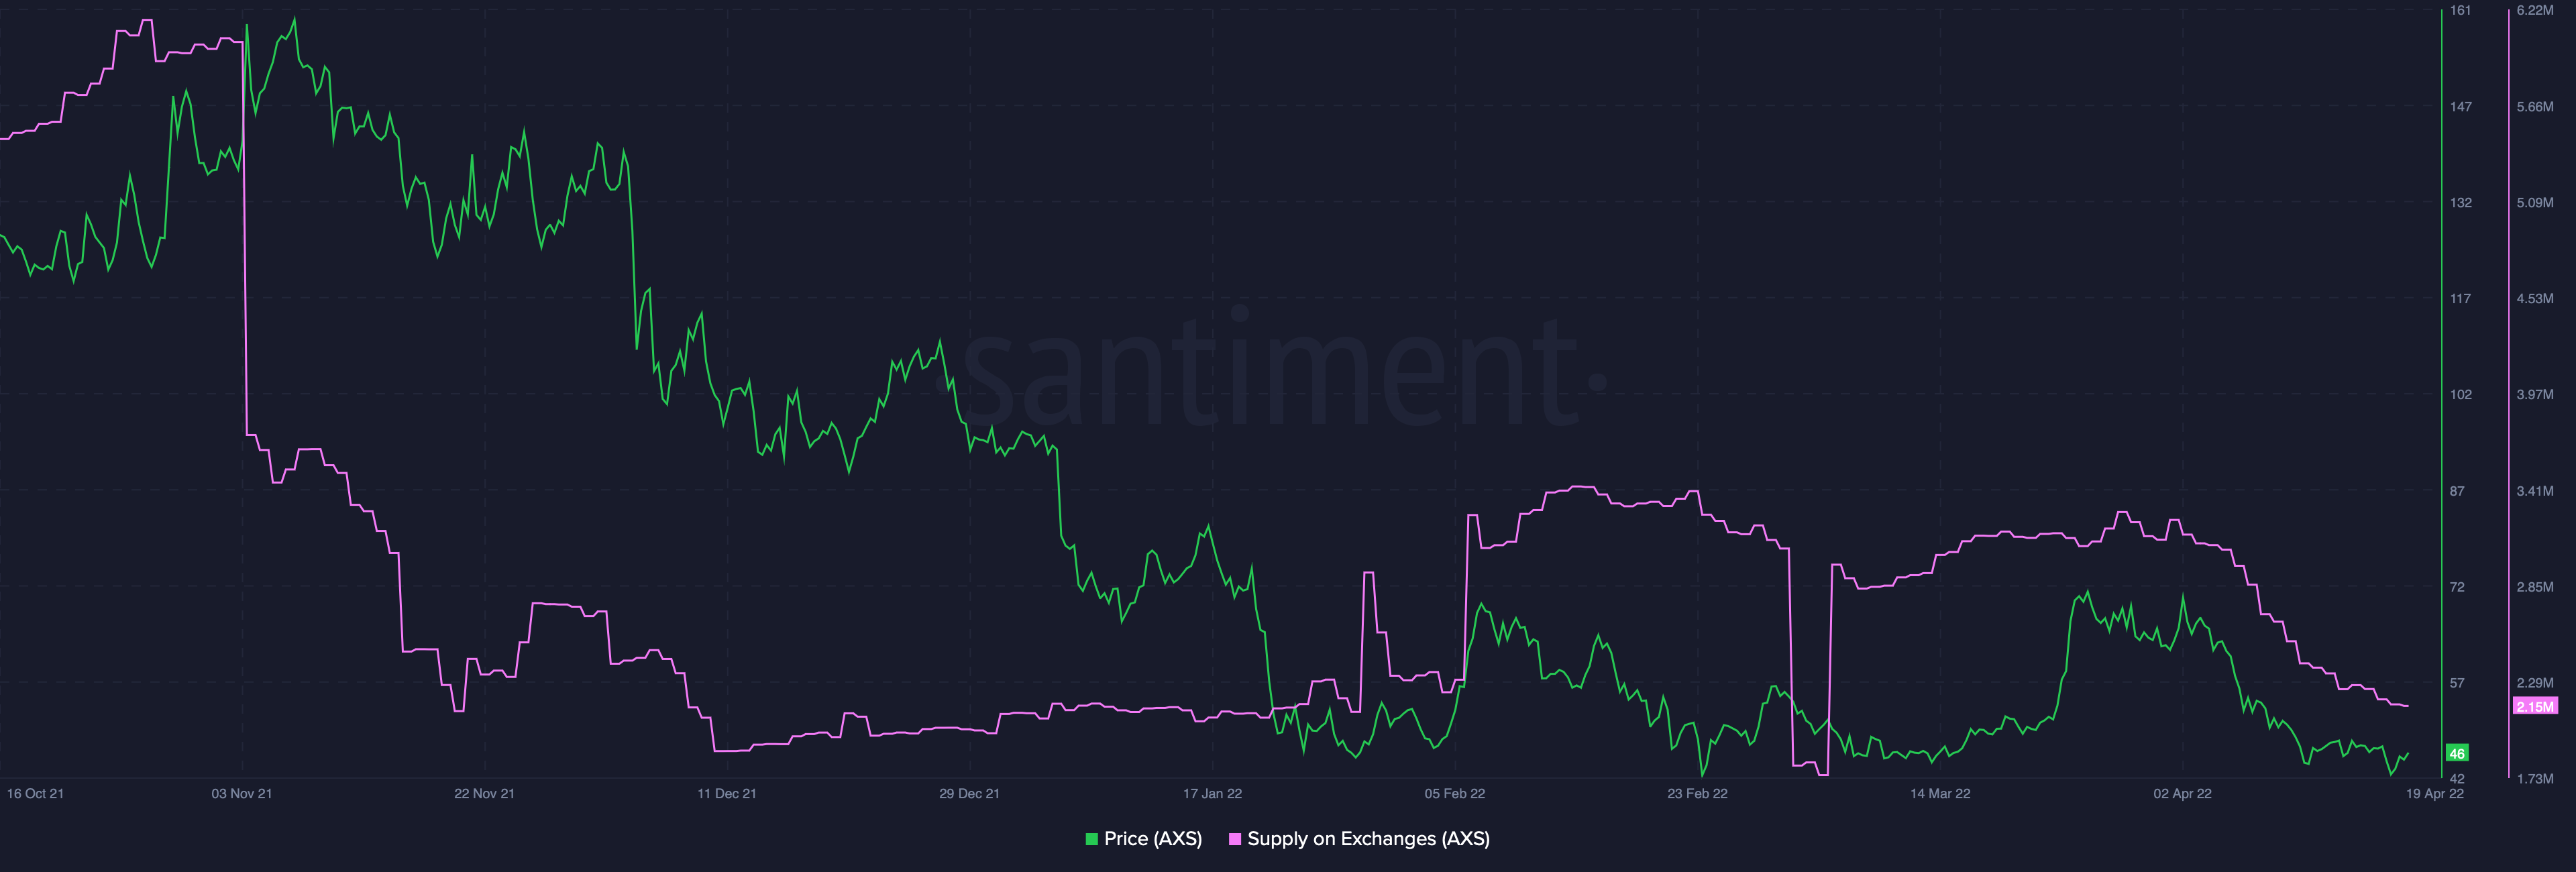2576x872 pixels.
Task: Click the pink 2.15M current supply badge
Action: click(x=2534, y=706)
